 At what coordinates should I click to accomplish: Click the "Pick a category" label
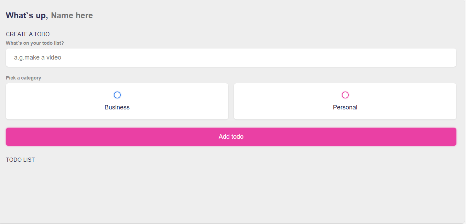[23, 78]
